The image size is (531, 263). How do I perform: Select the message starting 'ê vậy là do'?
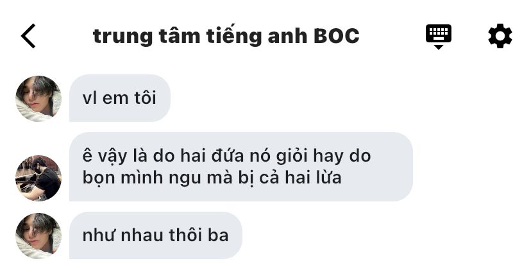tap(241, 167)
